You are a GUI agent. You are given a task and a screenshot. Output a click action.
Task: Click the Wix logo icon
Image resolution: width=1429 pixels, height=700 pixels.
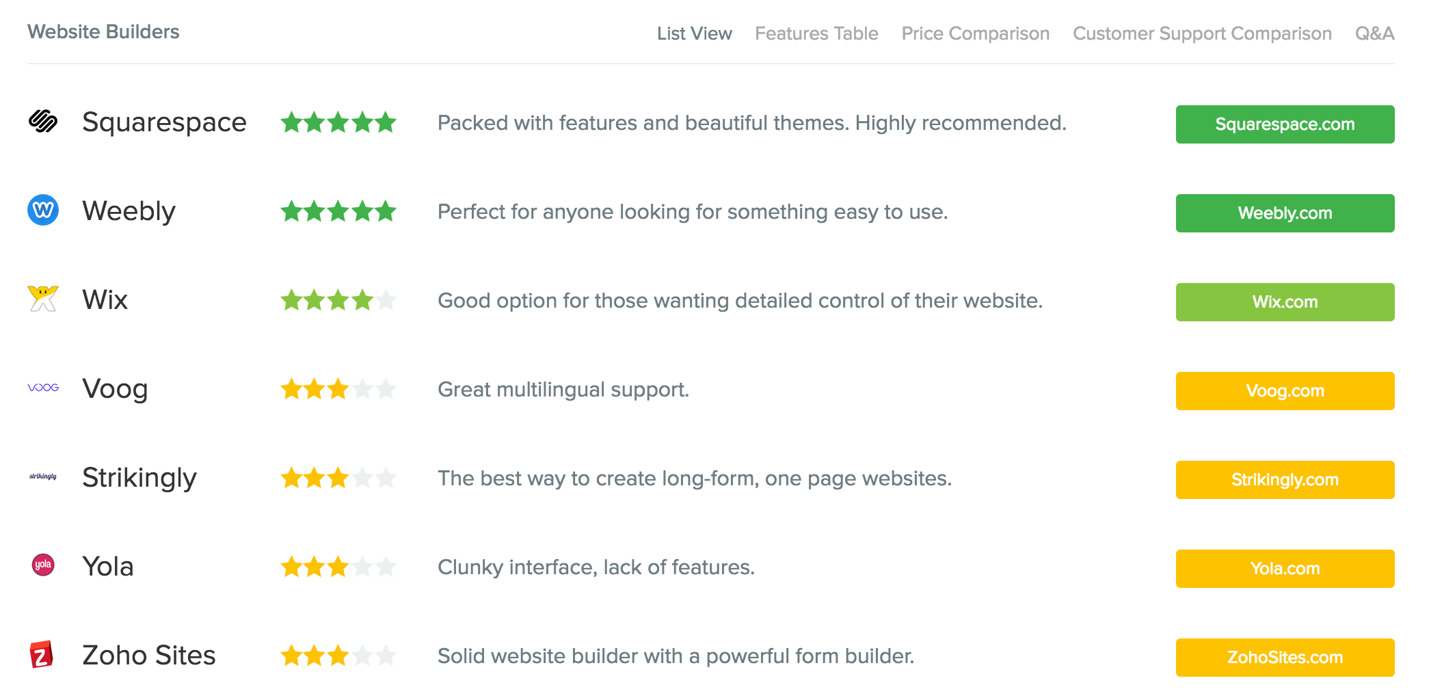(x=43, y=299)
